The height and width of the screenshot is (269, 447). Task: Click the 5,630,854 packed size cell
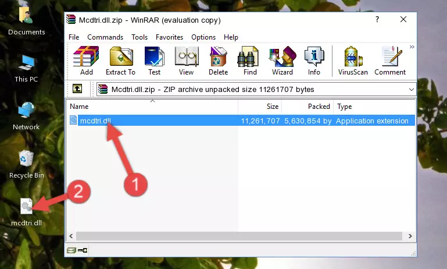coord(308,121)
